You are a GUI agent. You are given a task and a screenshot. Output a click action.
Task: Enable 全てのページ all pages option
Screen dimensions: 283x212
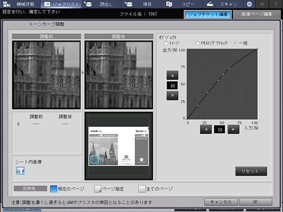[142, 189]
